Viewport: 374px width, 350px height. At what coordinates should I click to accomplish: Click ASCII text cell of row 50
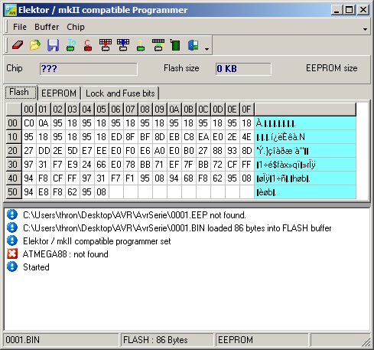tap(305, 192)
